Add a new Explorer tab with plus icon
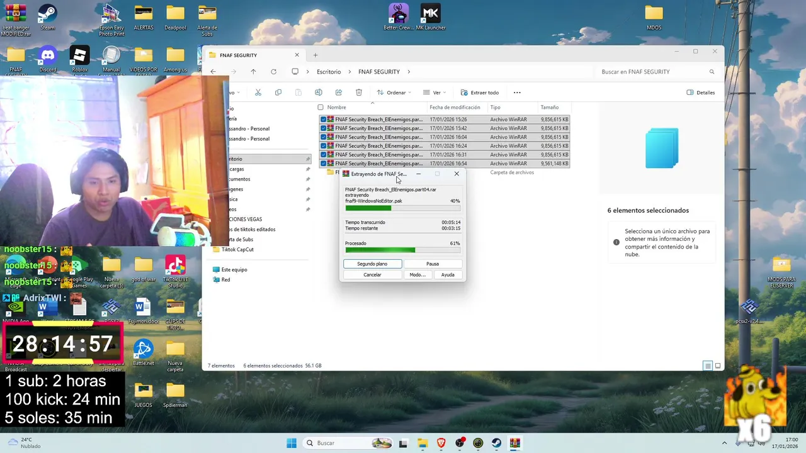The image size is (806, 453). click(x=315, y=55)
